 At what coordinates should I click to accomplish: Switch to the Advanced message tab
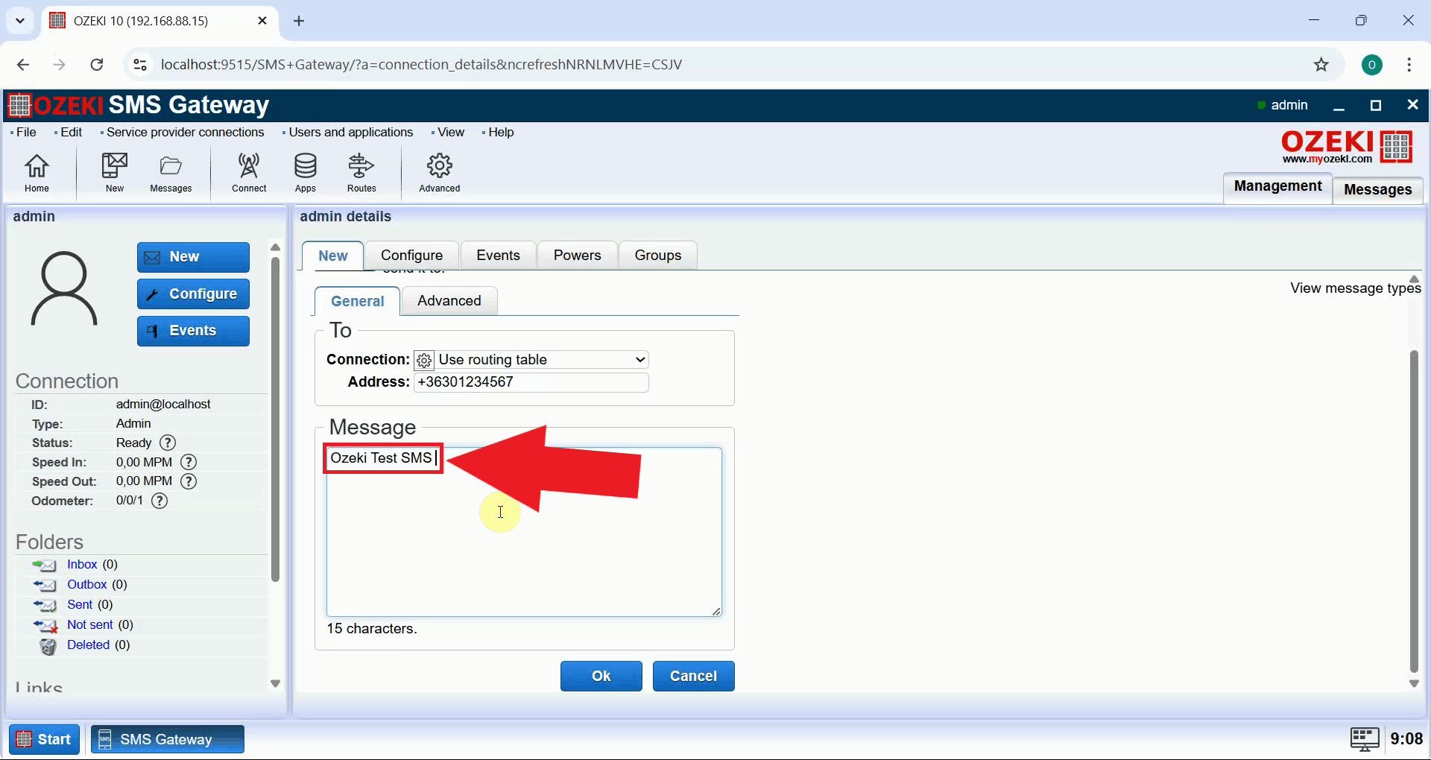coord(449,301)
